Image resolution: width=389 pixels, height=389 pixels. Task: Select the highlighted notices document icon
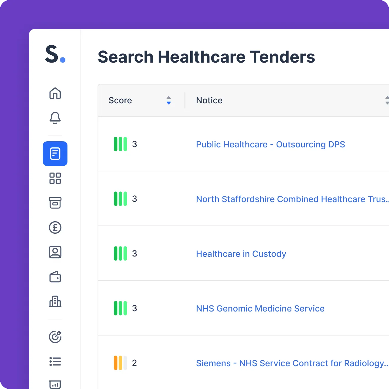55,153
